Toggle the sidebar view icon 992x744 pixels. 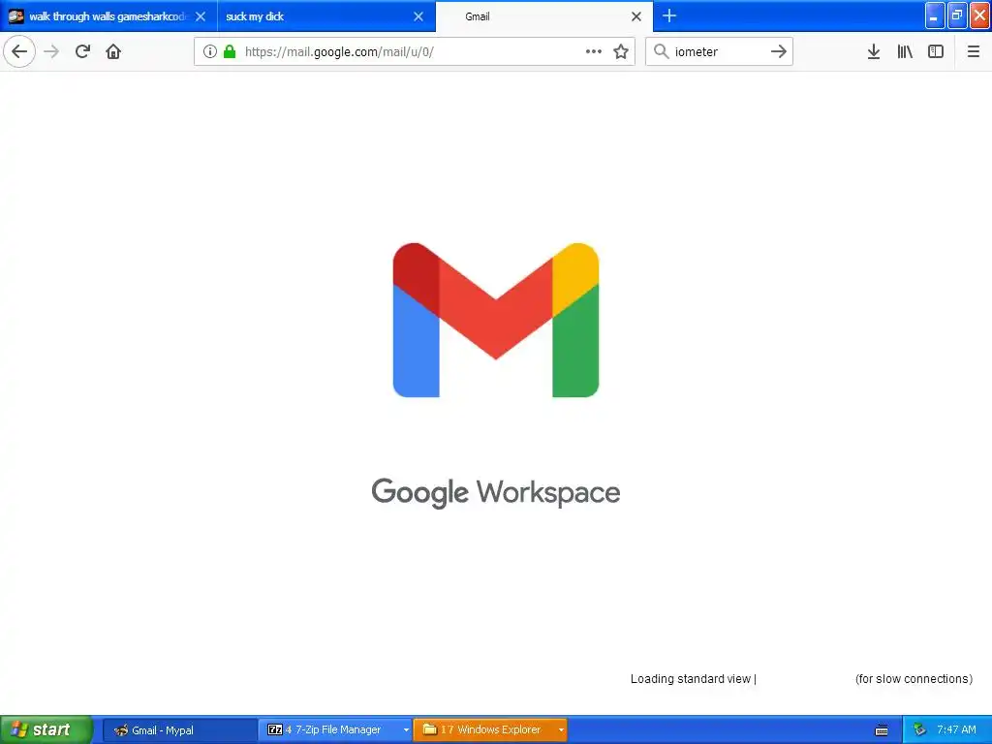936,51
